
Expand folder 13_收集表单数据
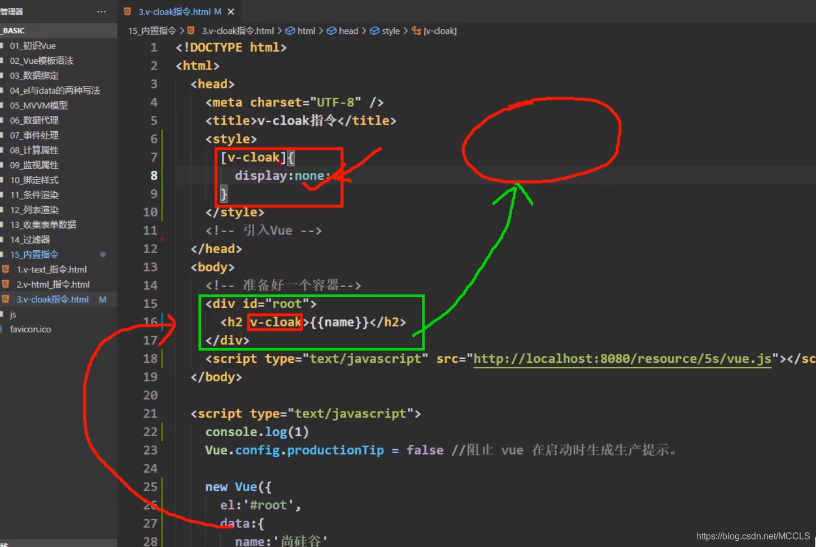[x=43, y=224]
